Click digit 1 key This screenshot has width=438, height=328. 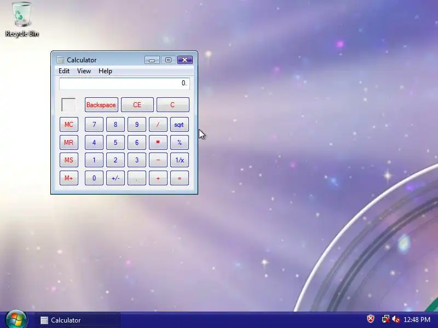pyautogui.click(x=94, y=160)
